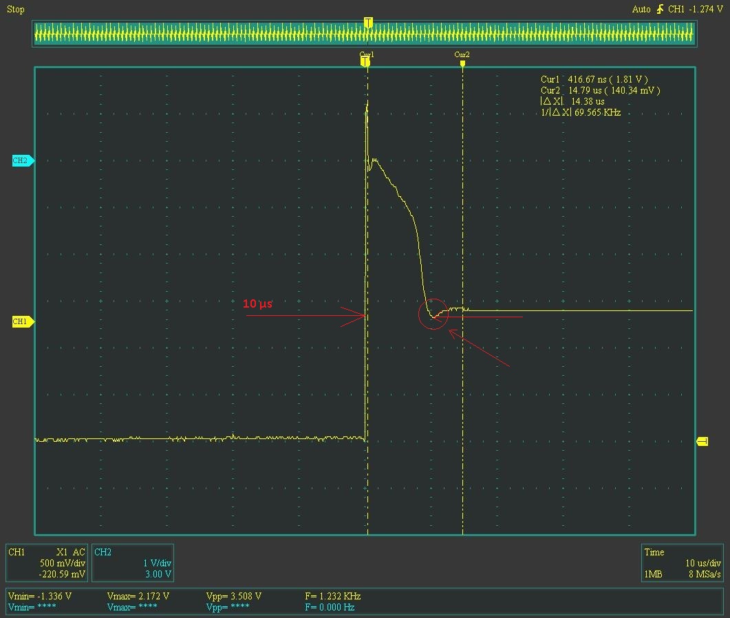
Task: Click the CH2 Vmin= **** measurement
Action: point(32,607)
